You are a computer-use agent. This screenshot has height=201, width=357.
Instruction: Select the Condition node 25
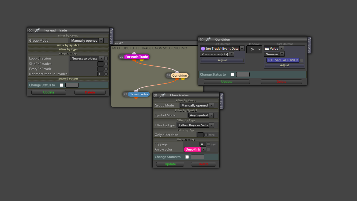[x=179, y=76]
